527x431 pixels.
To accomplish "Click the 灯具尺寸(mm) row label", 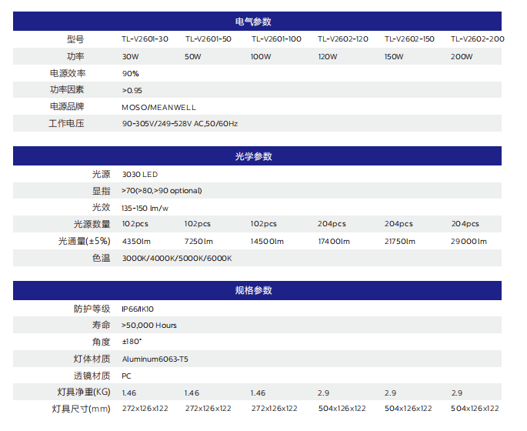I will pyautogui.click(x=81, y=409).
